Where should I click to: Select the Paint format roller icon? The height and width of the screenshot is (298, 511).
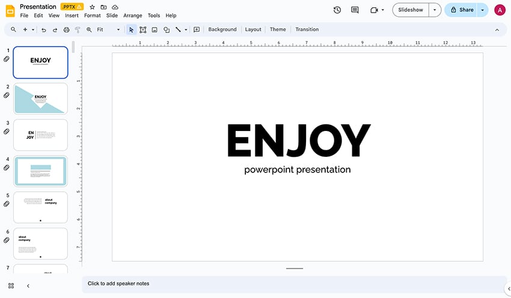(78, 29)
